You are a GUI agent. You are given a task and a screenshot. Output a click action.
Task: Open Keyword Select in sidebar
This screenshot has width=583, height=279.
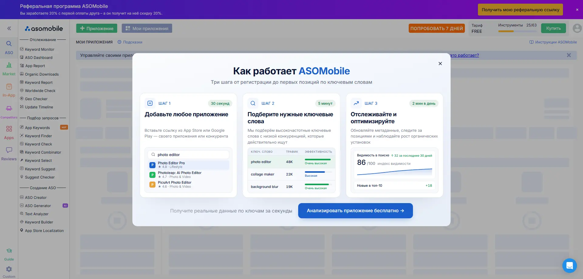[38, 160]
